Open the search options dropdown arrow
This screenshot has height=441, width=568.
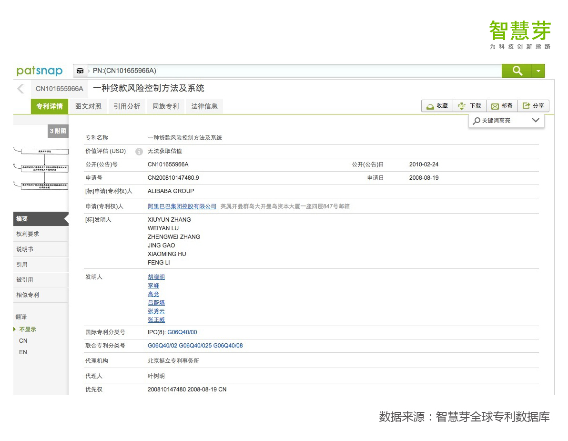[538, 71]
